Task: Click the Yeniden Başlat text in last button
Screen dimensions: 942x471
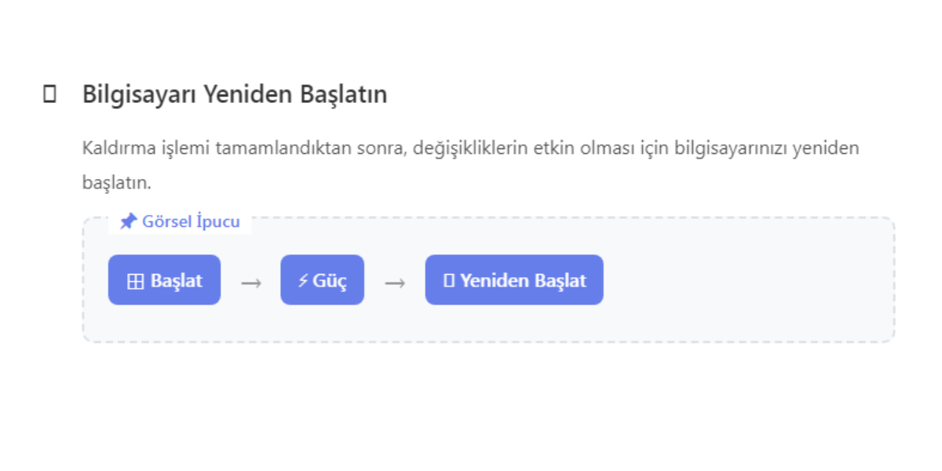Action: pyautogui.click(x=523, y=280)
